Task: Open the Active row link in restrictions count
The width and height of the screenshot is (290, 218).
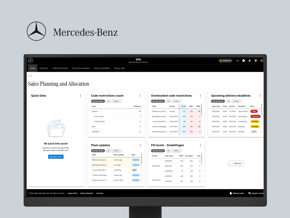Action: (95, 111)
